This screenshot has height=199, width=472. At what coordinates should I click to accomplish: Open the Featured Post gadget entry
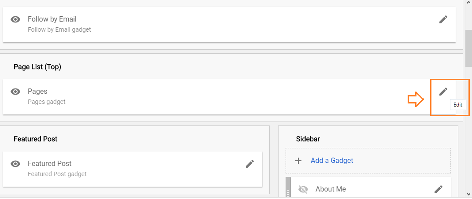click(x=133, y=169)
